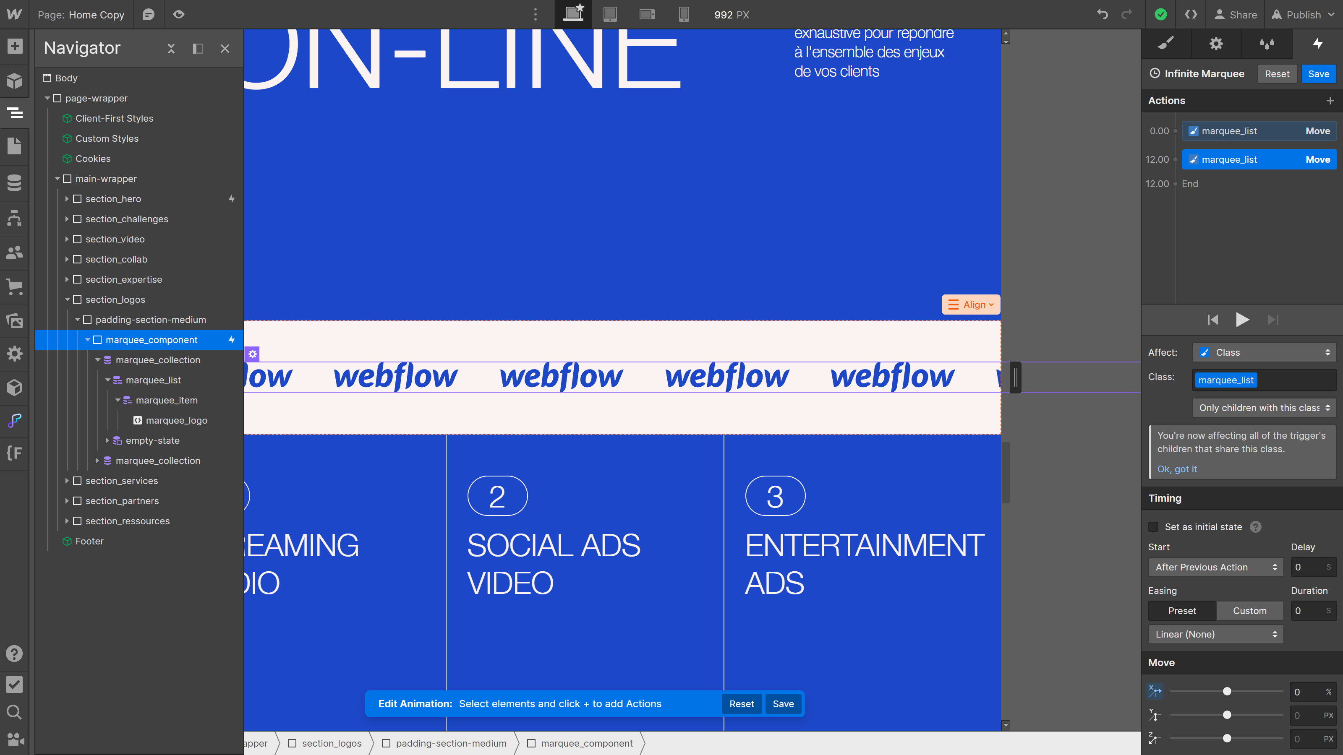Open the Symbols cube panel
The width and height of the screenshot is (1343, 755).
click(x=15, y=81)
